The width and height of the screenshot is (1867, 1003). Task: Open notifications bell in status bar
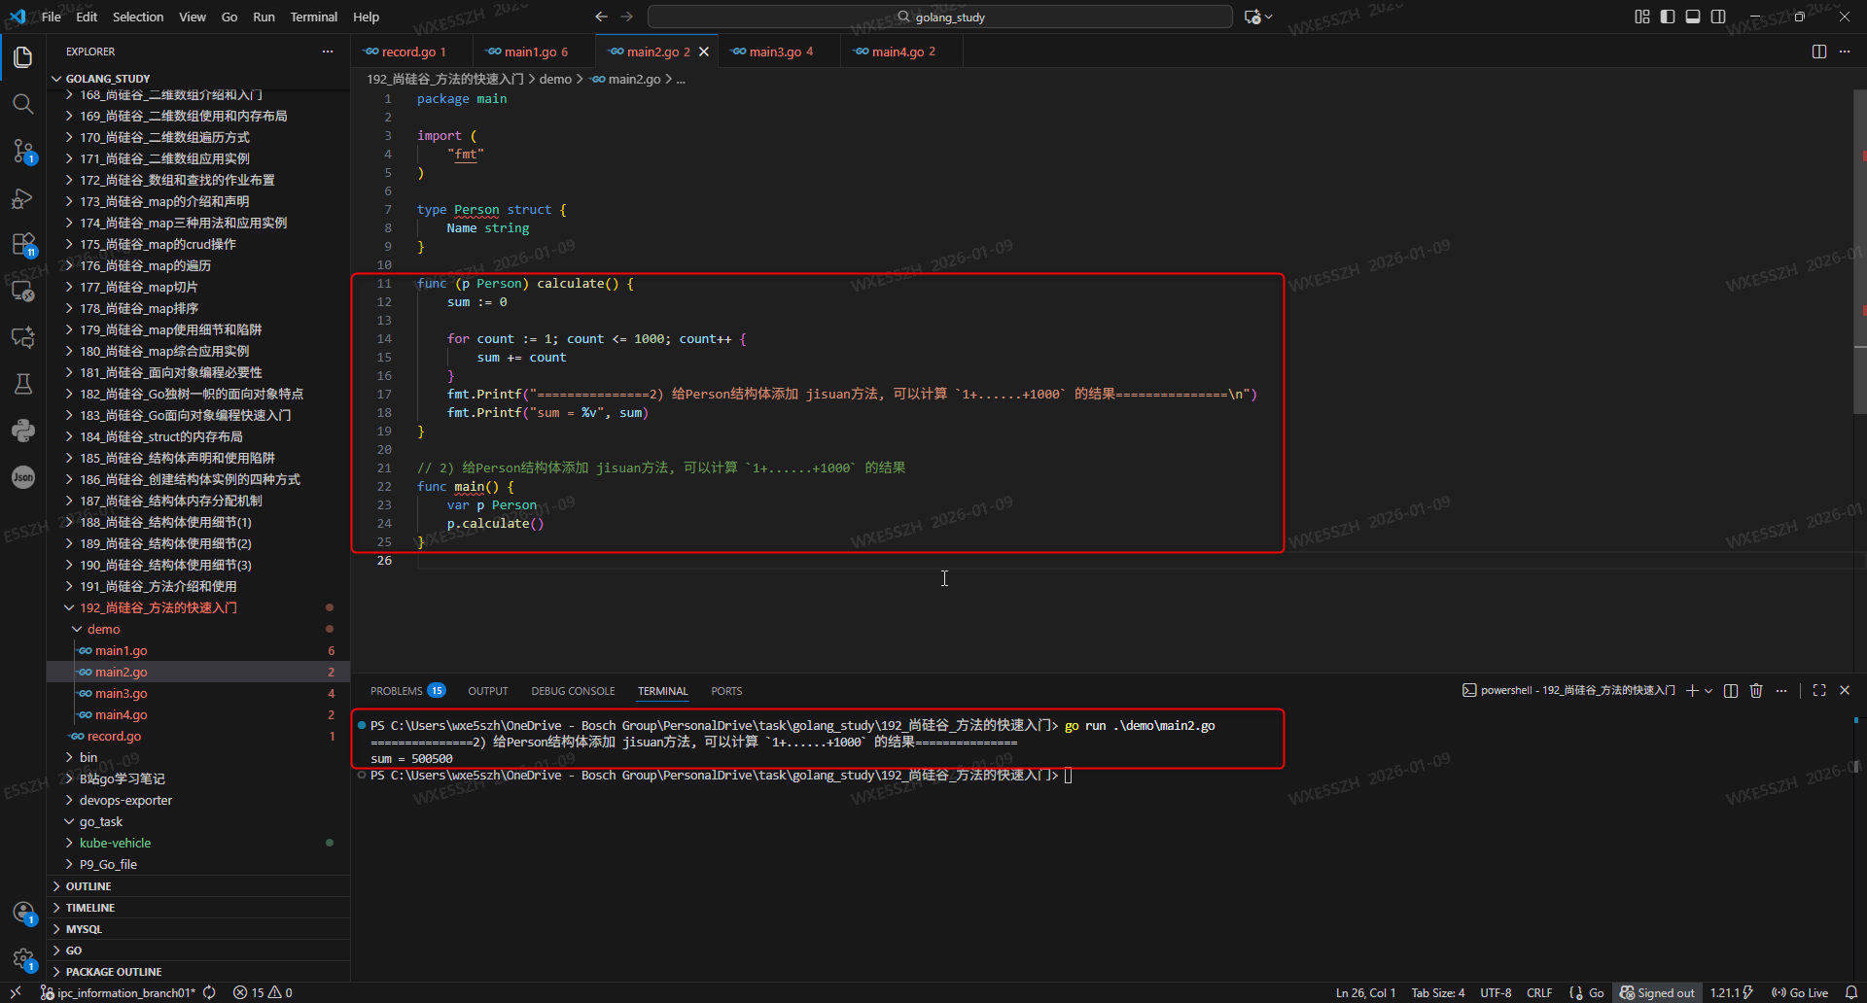pyautogui.click(x=1851, y=992)
